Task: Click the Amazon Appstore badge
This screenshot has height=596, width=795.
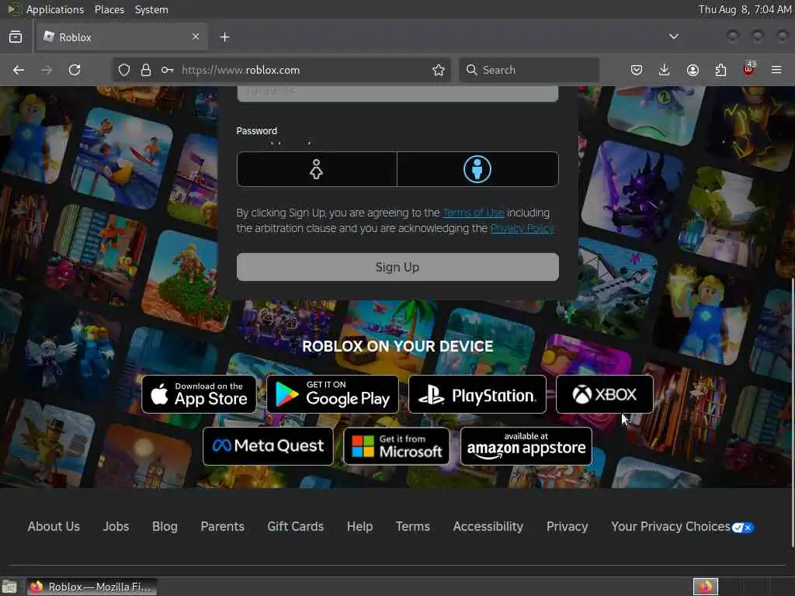Action: pos(526,446)
